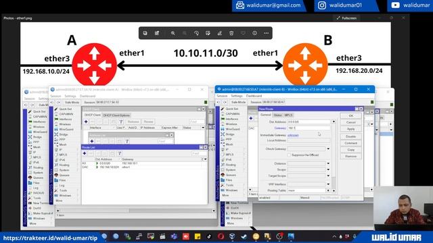433x243 pixels.
Task: Expand the Target Scope field arrow
Action: (328, 175)
